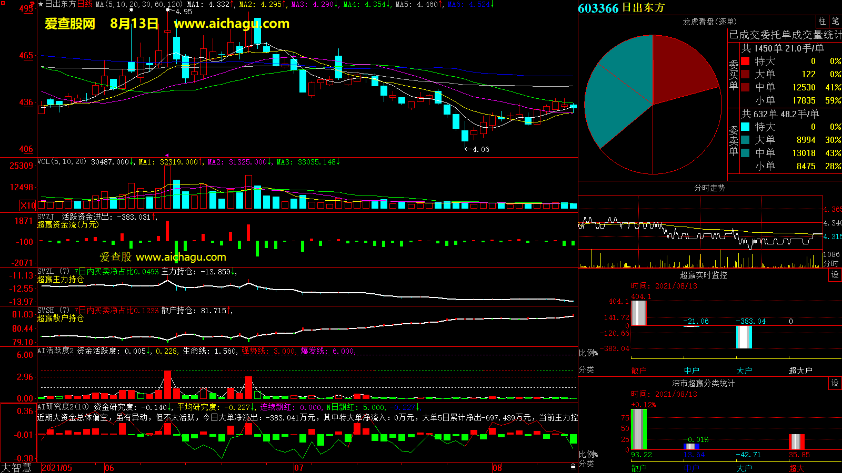Click the 柱 bar chart view button

point(822,22)
